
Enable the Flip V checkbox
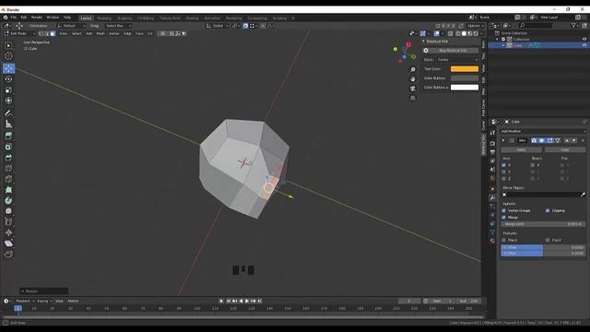pos(548,240)
